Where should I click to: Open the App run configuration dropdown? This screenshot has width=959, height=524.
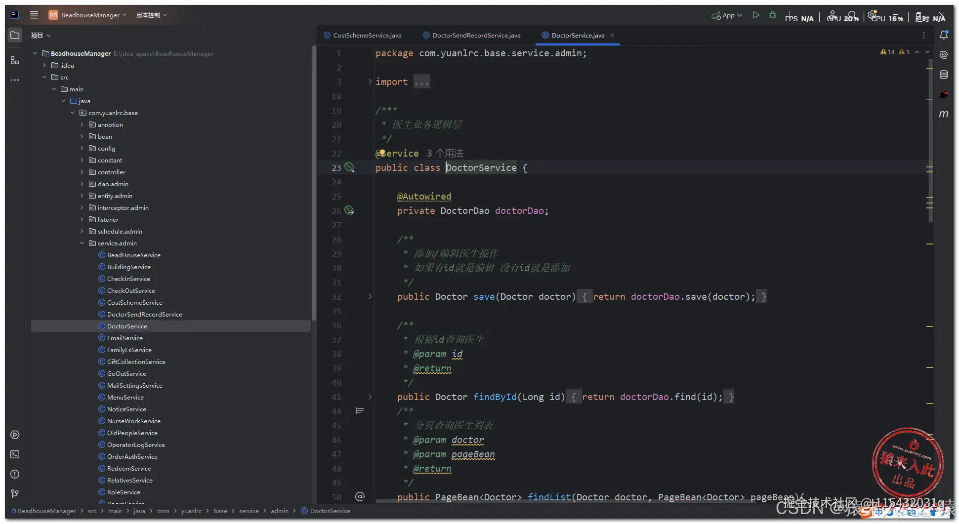(x=727, y=15)
